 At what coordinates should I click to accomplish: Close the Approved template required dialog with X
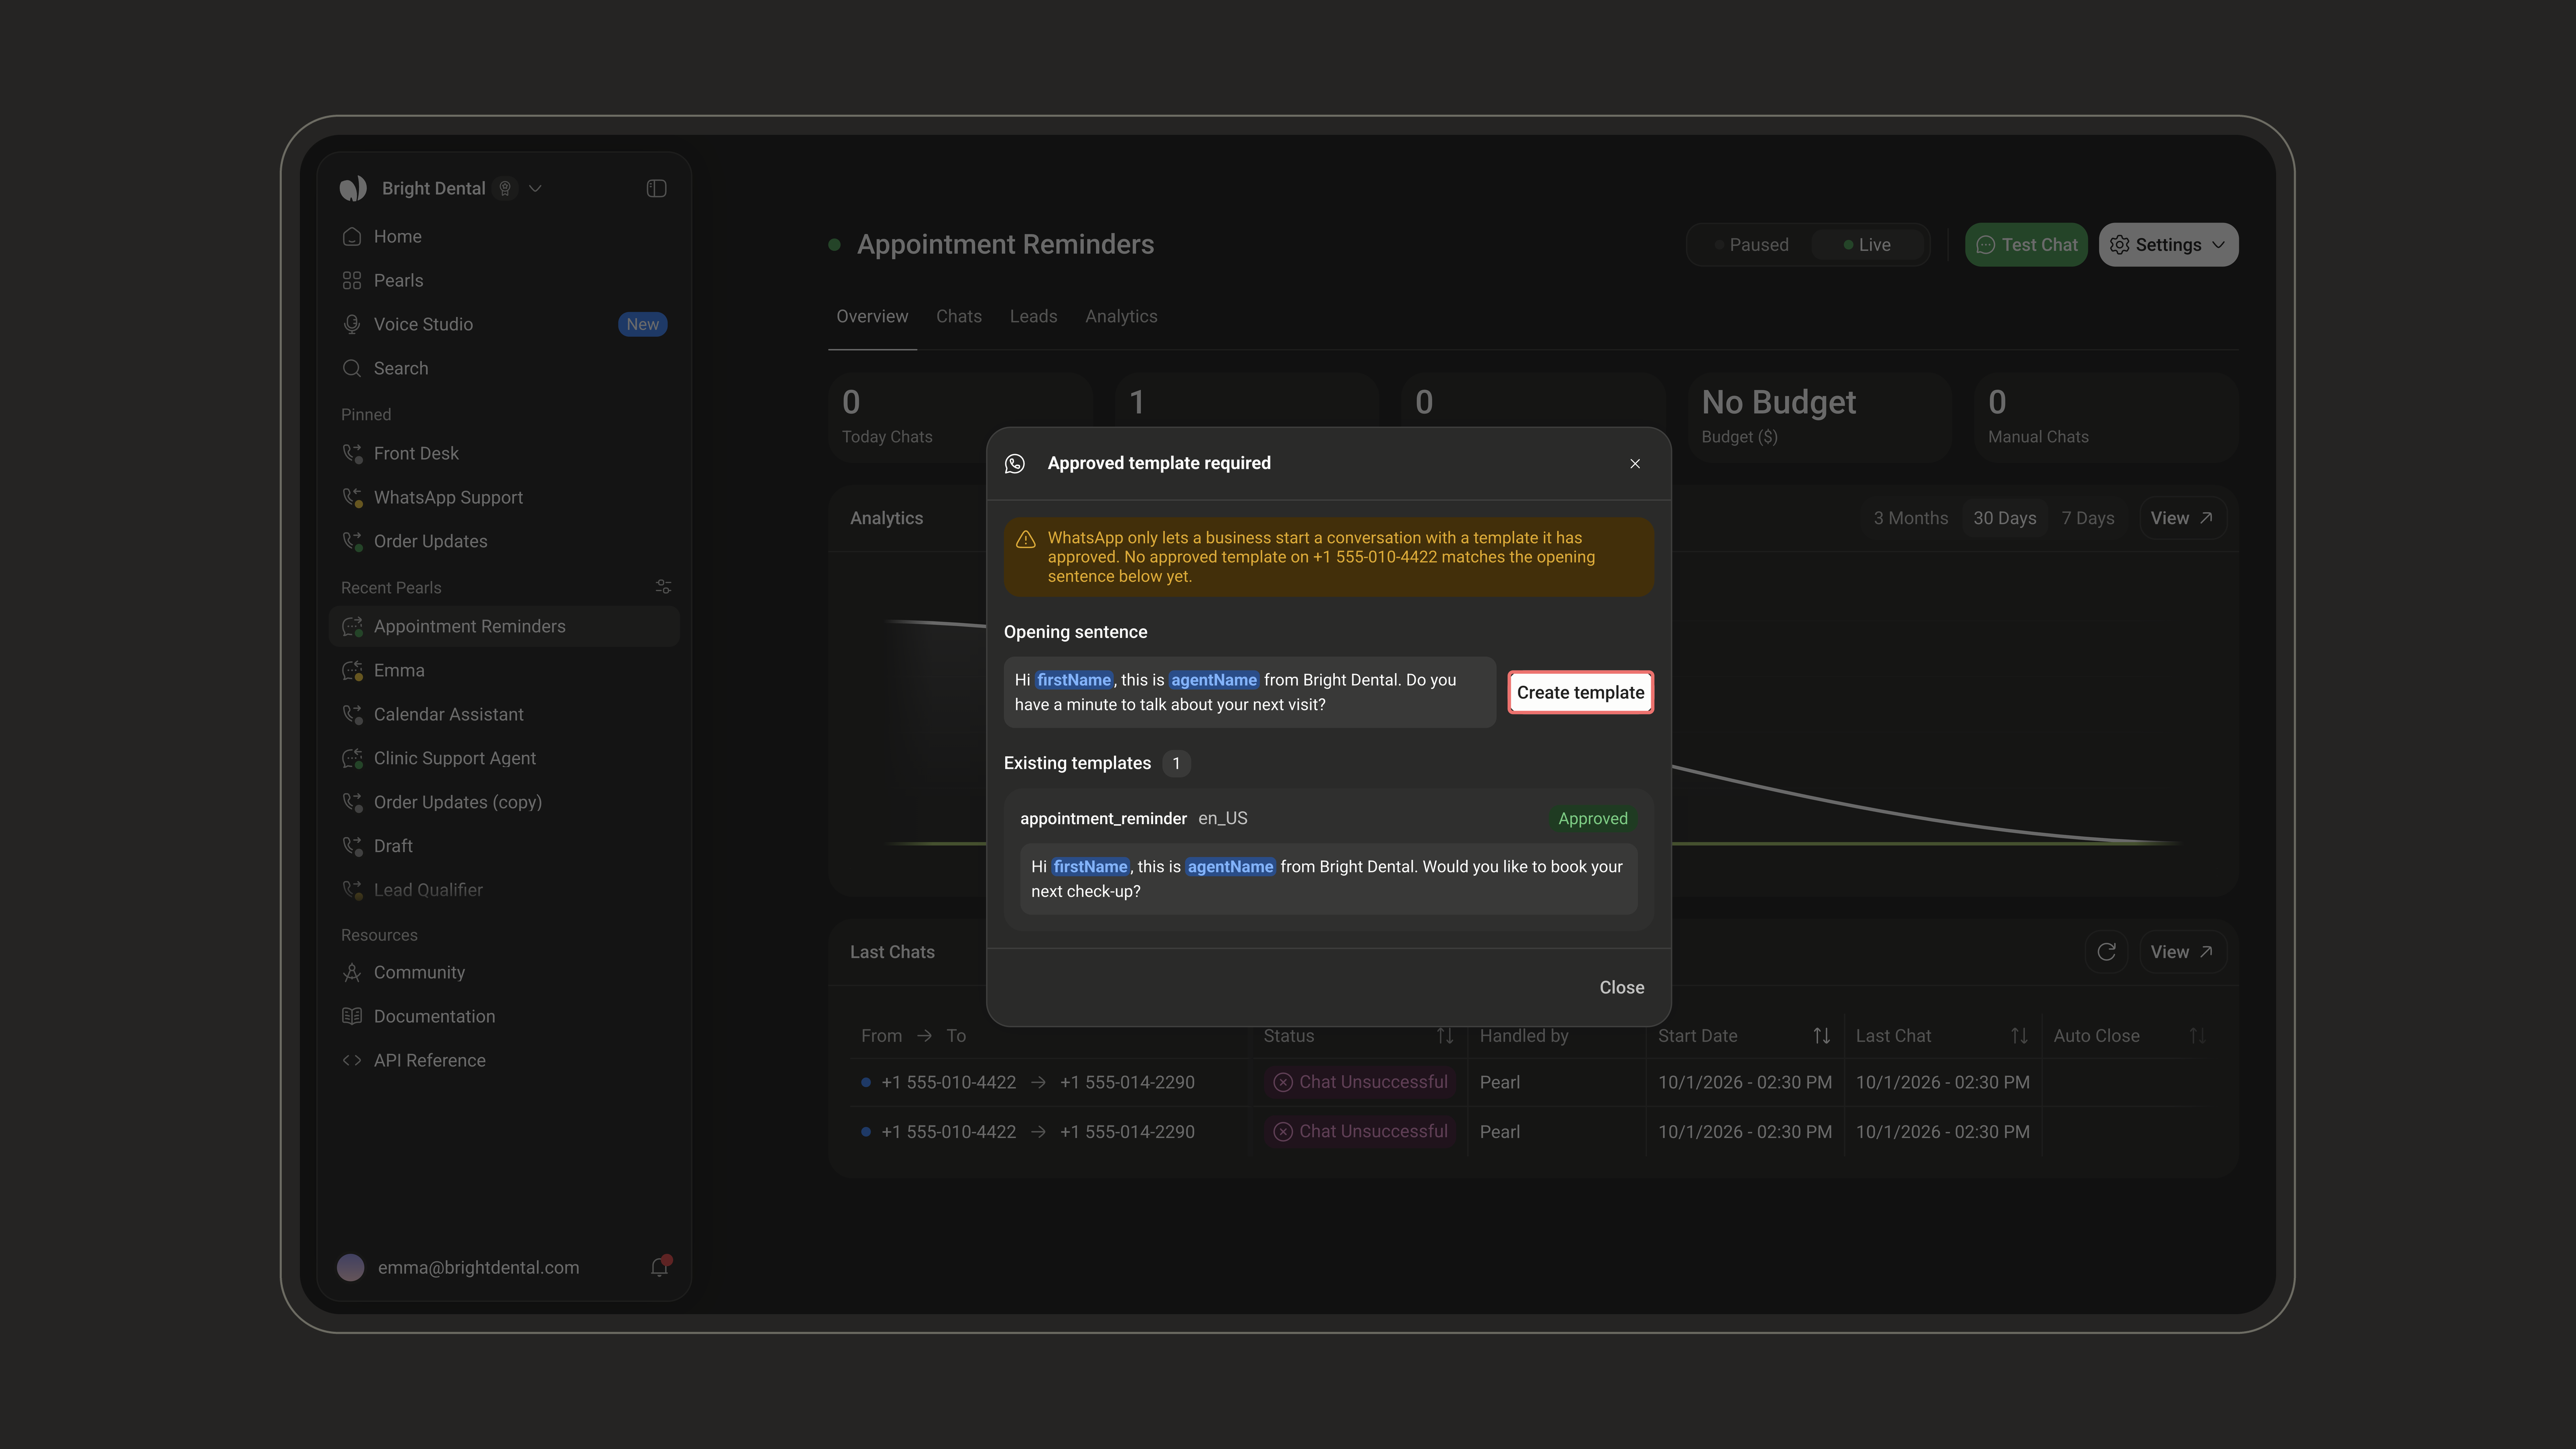(x=1635, y=463)
